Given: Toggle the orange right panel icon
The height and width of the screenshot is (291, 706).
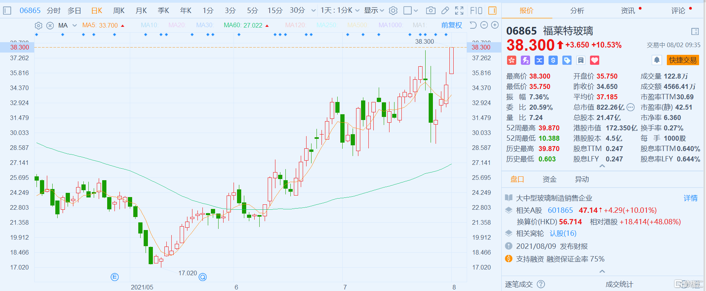Looking at the screenshot, I should tap(492, 10).
